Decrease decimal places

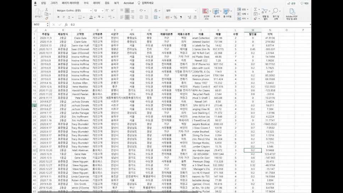195,17
